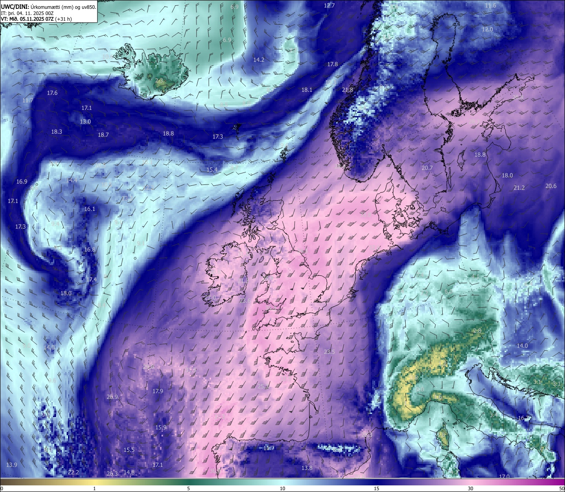Image resolution: width=565 pixels, height=492 pixels.
Task: Click the 12.7 value at top of map
Action: click(329, 6)
